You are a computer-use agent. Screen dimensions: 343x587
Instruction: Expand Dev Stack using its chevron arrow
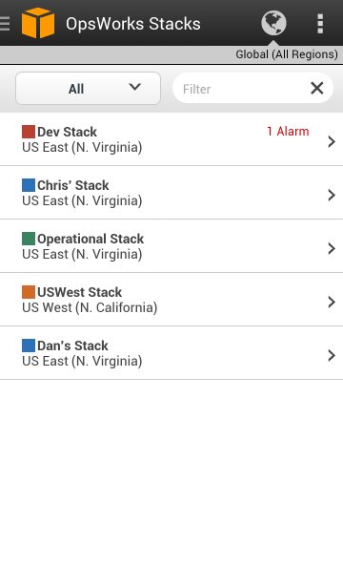(x=332, y=141)
